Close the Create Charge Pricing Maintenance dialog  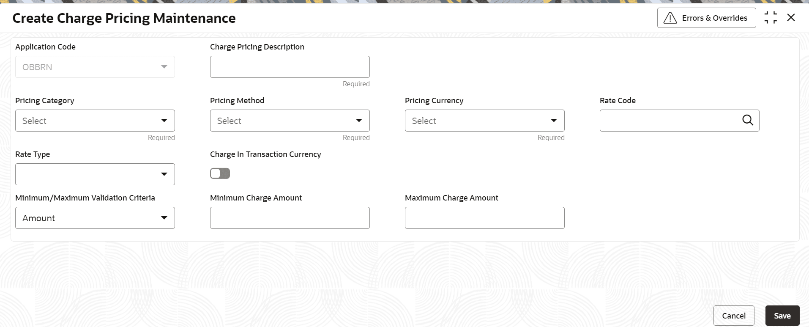pyautogui.click(x=791, y=18)
